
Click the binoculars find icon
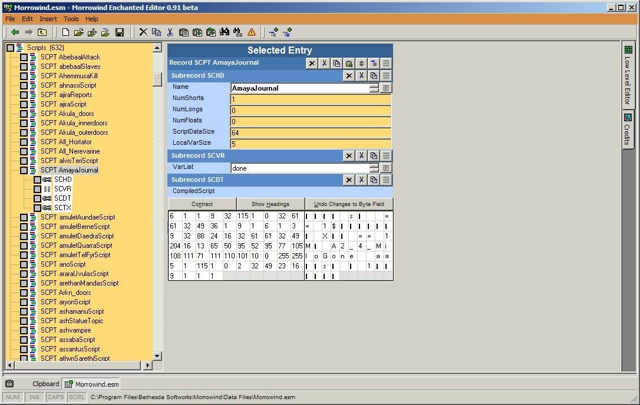coord(225,32)
